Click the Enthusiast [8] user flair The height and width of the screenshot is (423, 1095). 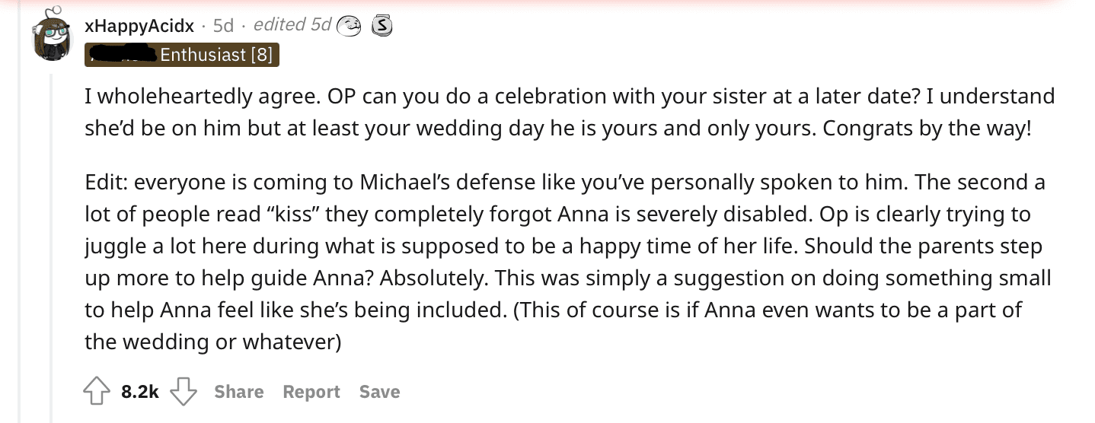click(182, 55)
